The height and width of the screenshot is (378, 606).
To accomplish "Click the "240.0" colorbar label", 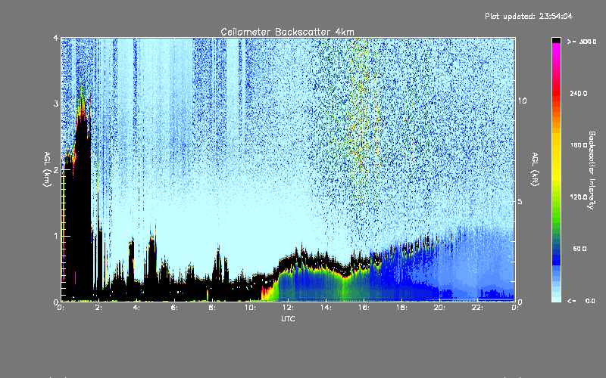I will (579, 93).
